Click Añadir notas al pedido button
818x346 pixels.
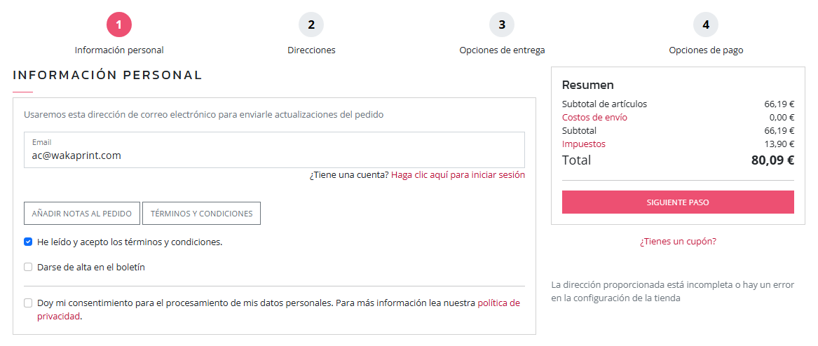pyautogui.click(x=82, y=214)
